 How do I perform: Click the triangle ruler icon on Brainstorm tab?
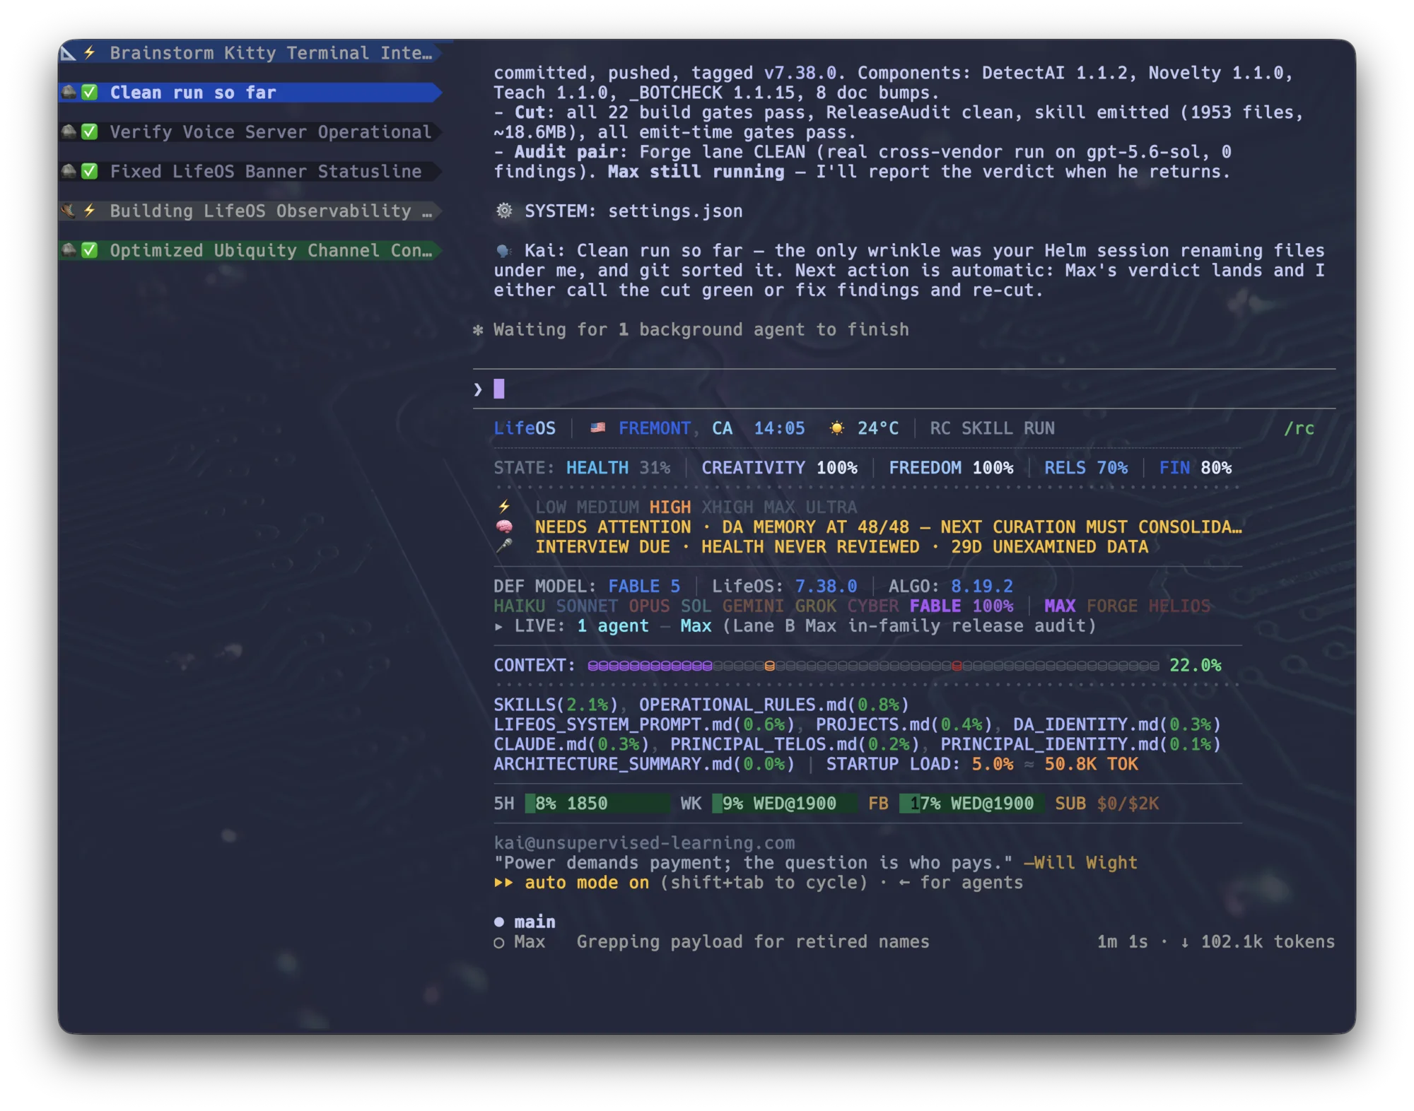coord(69,53)
